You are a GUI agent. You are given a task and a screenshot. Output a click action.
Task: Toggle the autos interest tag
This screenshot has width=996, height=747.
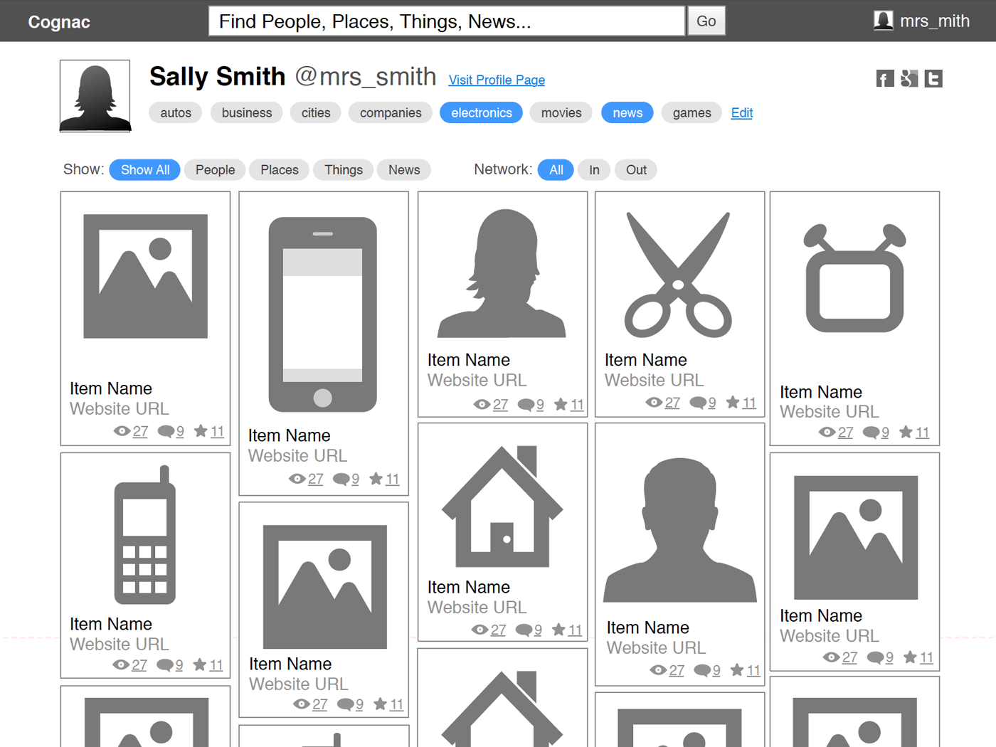[176, 112]
